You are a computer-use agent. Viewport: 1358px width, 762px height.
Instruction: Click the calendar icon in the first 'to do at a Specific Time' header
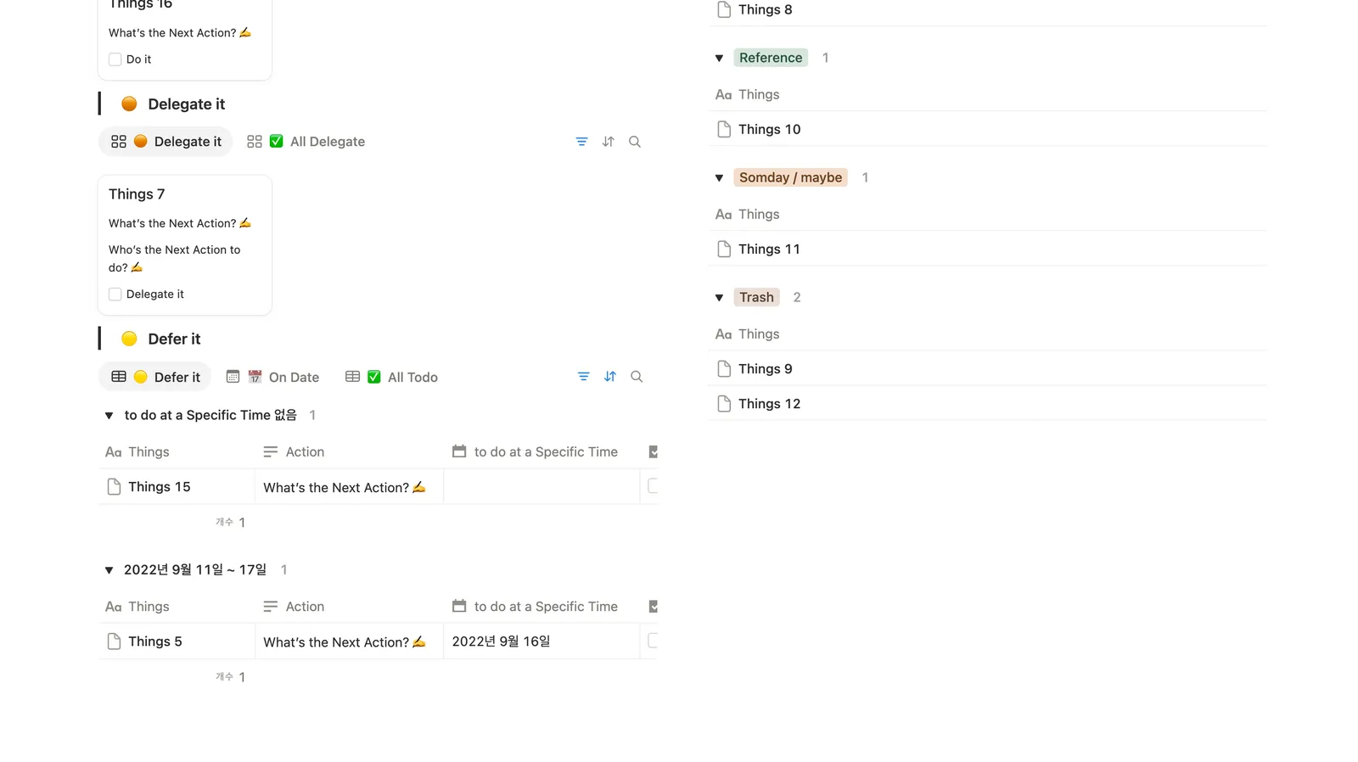point(459,451)
